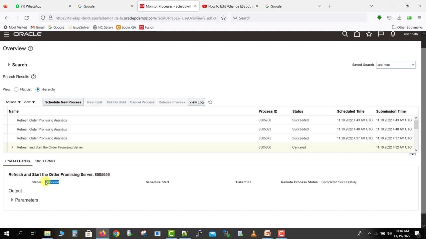Screen dimensions: 426x239
Task: Open Firefox downloads icon
Action: (x=399, y=18)
